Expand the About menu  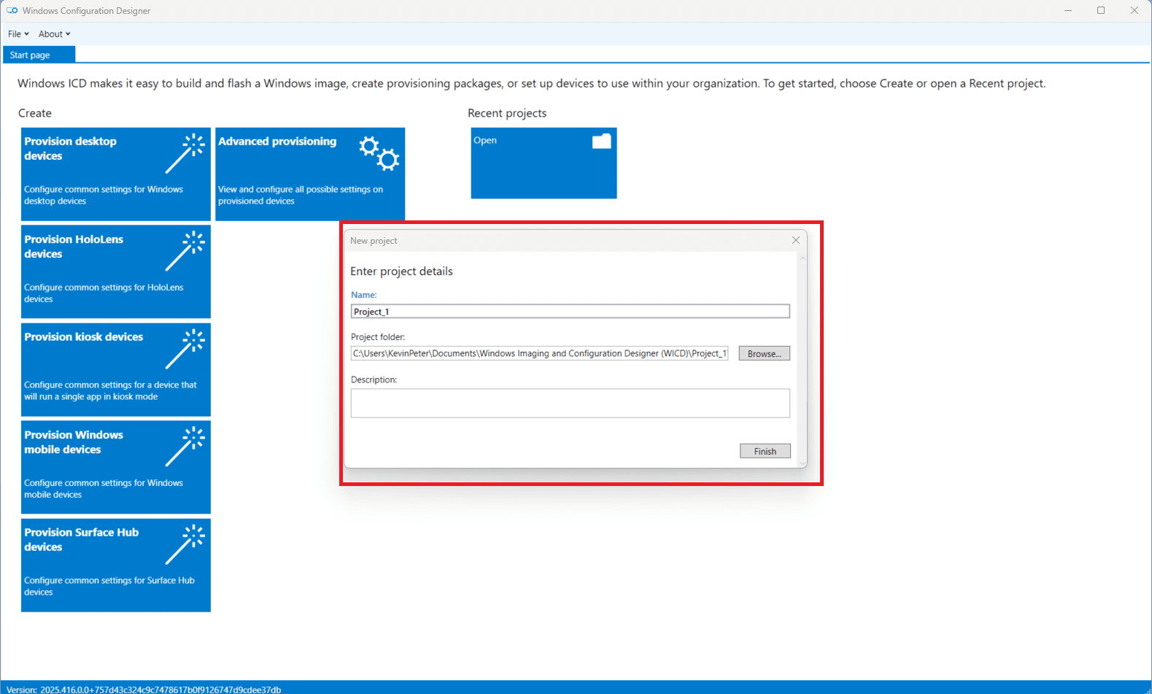coord(54,34)
